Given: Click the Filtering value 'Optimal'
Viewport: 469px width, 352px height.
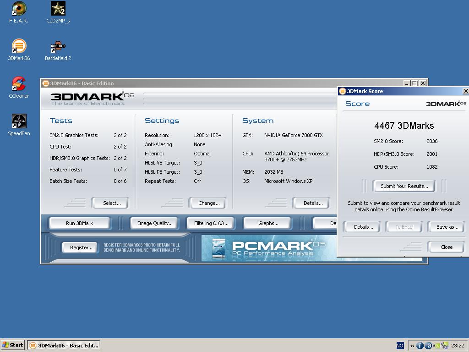Looking at the screenshot, I should pos(202,154).
